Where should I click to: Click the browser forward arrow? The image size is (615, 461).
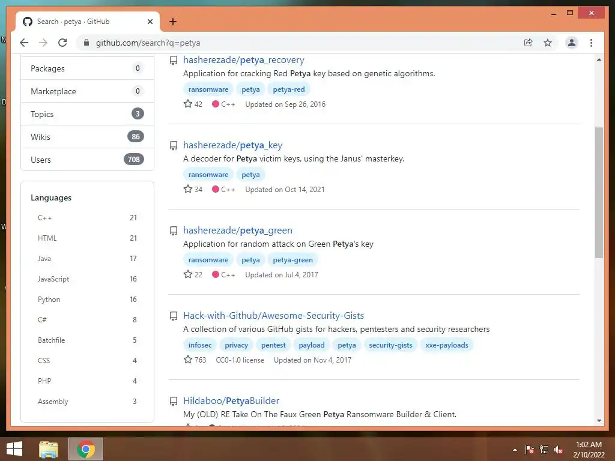(43, 43)
